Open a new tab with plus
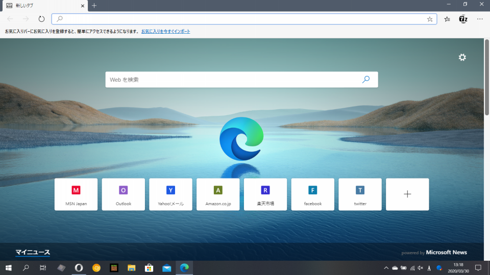Screen dimensions: 490x275 (x=94, y=6)
